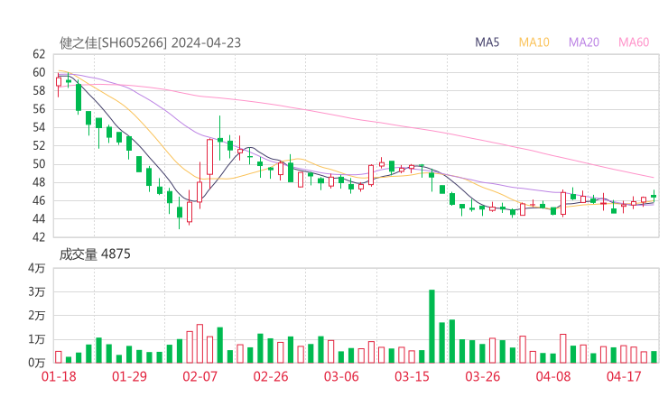Click the MA10 legend label
Screen dimensions: 668x397
coord(533,42)
